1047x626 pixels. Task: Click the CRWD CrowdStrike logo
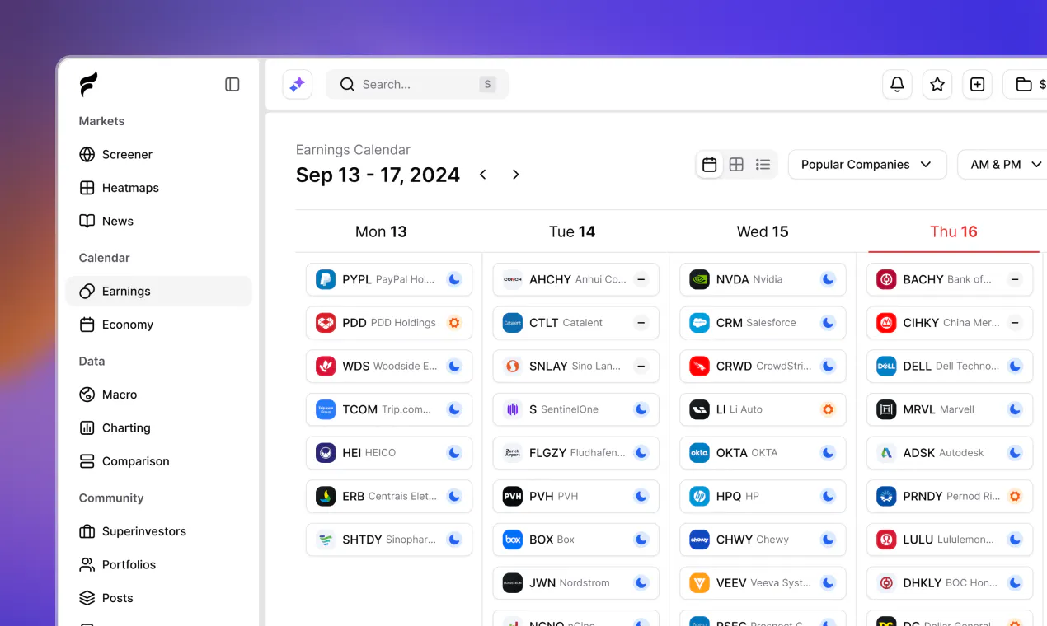(x=700, y=366)
